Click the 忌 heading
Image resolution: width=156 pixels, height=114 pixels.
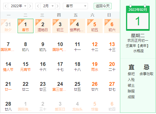coord(146,67)
